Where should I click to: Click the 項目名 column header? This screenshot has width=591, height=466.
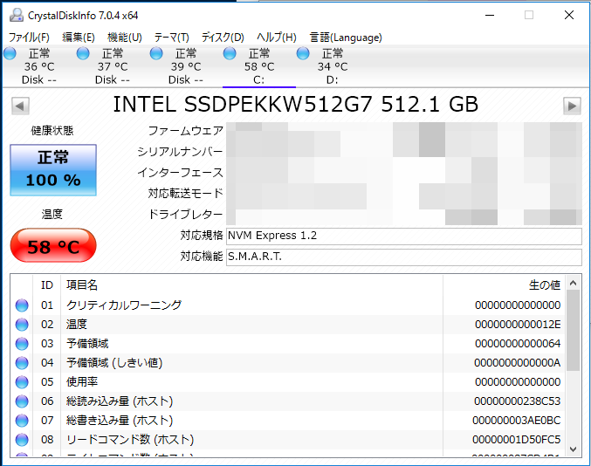point(251,285)
